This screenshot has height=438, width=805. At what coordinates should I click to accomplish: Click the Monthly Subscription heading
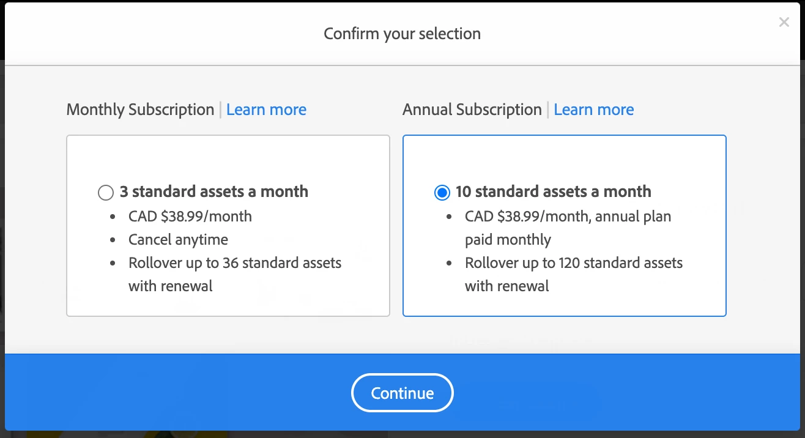140,109
